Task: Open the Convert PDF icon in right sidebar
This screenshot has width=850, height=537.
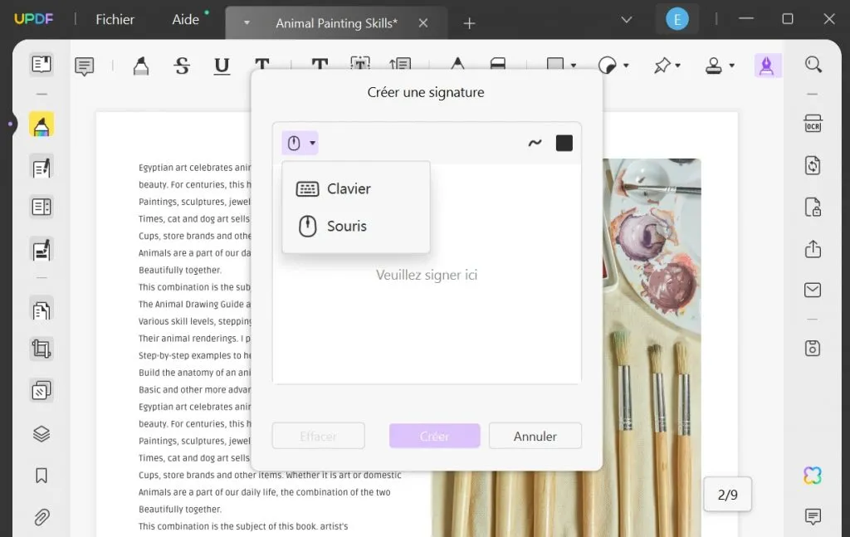Action: pyautogui.click(x=813, y=165)
